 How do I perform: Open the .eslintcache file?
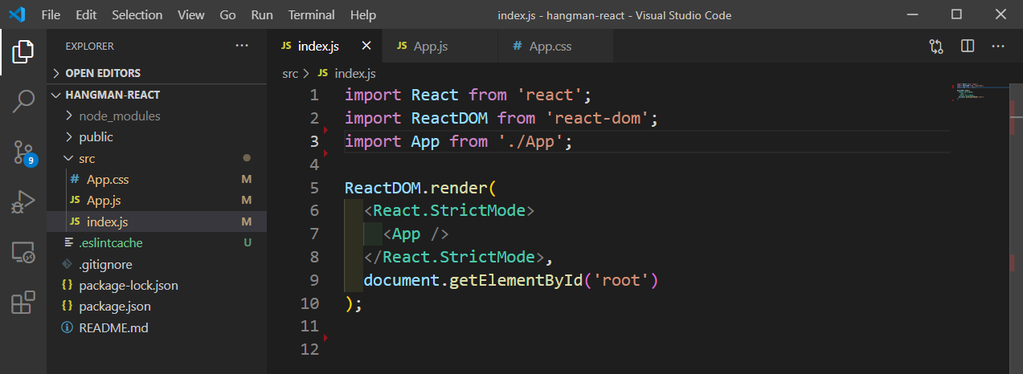pyautogui.click(x=157, y=242)
